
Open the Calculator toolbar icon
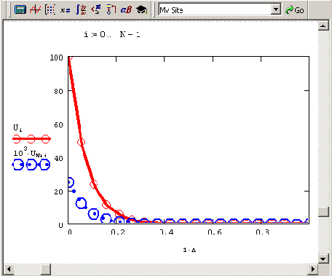20,10
